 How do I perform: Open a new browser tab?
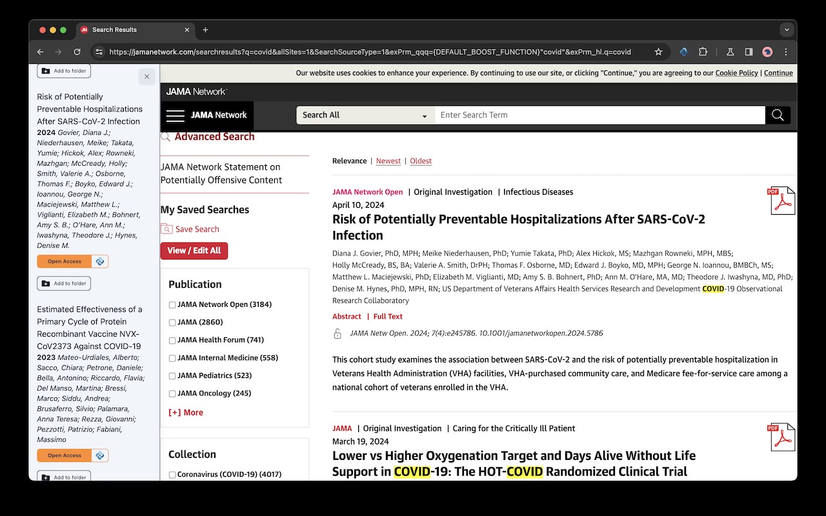(205, 30)
